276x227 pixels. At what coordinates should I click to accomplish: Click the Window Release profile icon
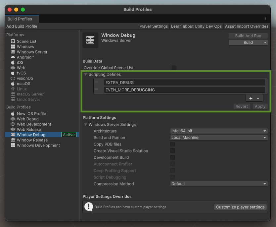coord(13,140)
